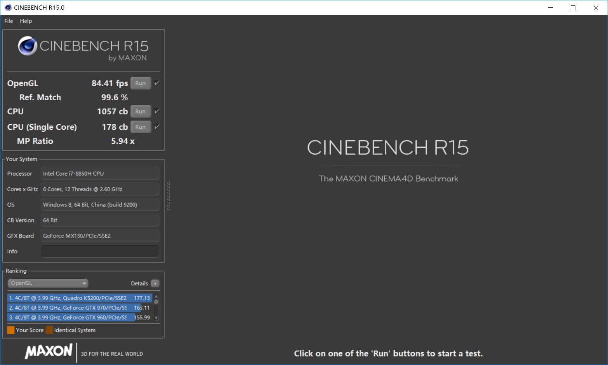Run the OpenGL benchmark

(x=141, y=83)
